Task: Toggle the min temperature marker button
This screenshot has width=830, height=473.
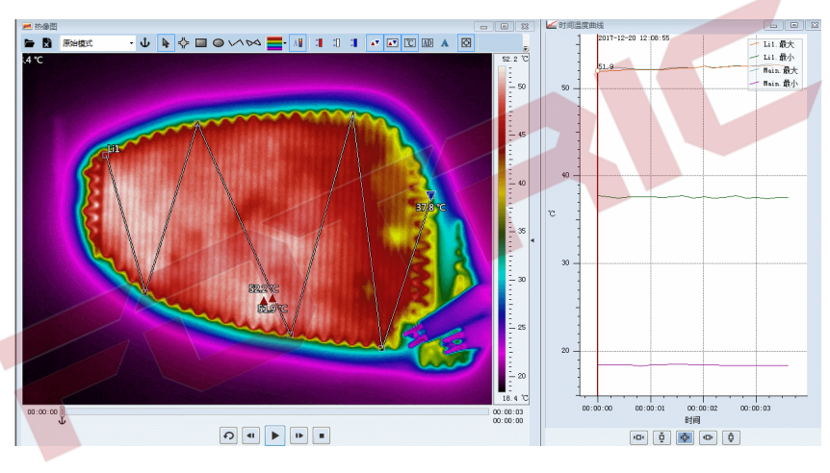Action: 392,43
